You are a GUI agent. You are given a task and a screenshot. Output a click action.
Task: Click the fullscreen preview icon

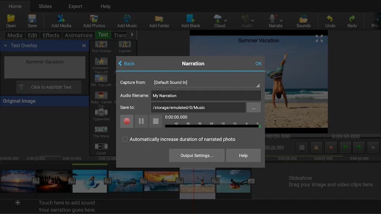pos(319,39)
